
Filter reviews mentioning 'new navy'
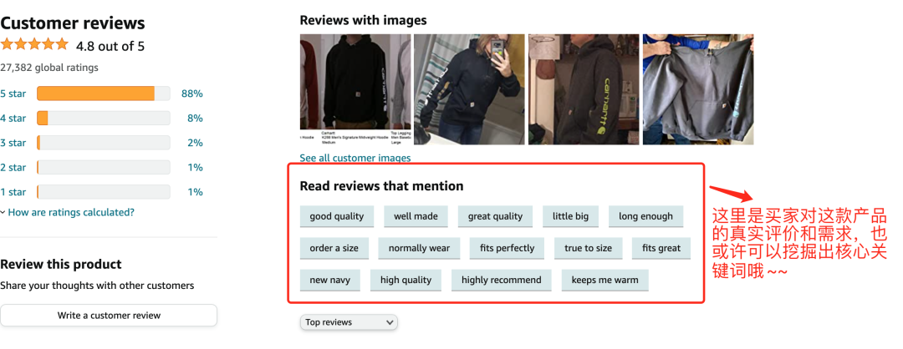point(330,280)
